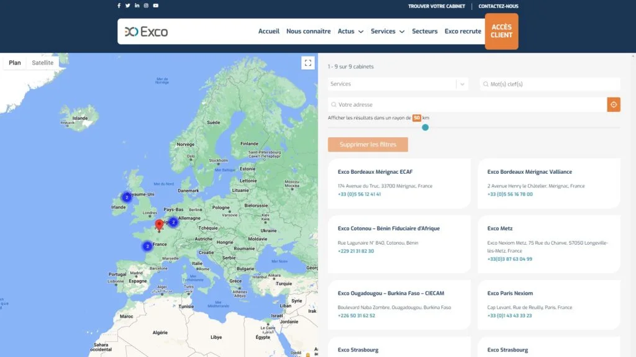Viewport: 636px width, 357px height.
Task: Open Exco Ougadougou – Burkina Faso – CIECAM
Action: (x=391, y=293)
